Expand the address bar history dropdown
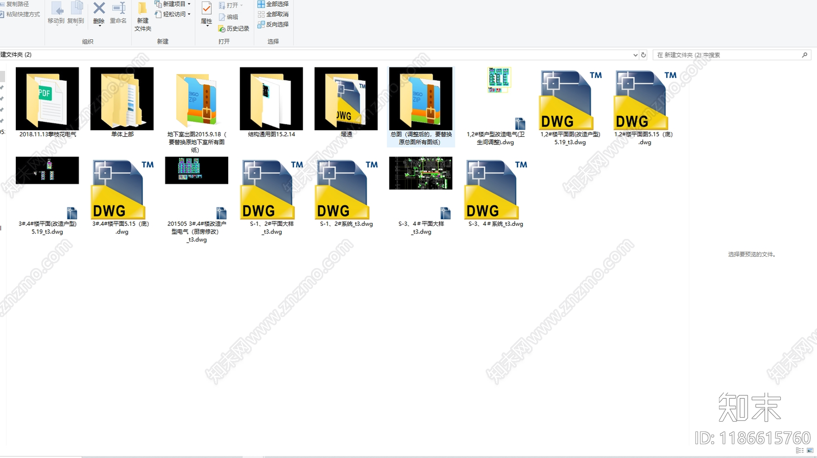 point(635,55)
